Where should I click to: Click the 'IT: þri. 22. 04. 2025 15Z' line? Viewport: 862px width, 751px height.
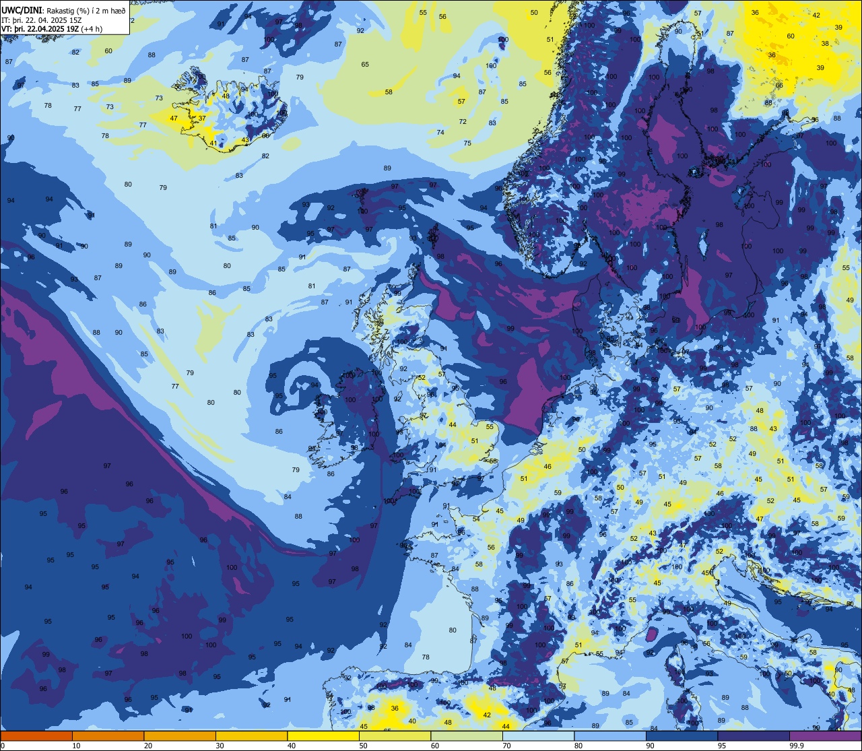(42, 20)
